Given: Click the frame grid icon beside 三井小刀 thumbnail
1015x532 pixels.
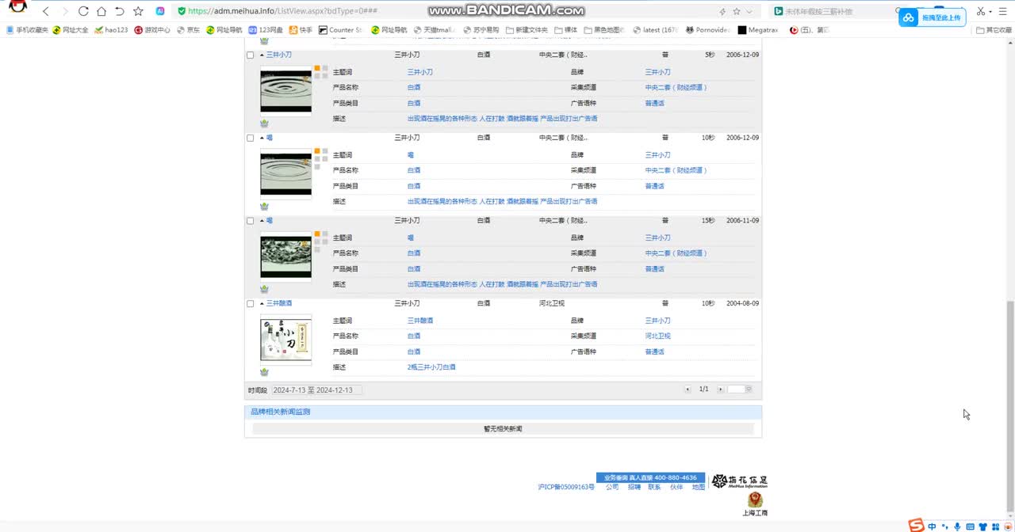Looking at the screenshot, I should coord(320,72).
